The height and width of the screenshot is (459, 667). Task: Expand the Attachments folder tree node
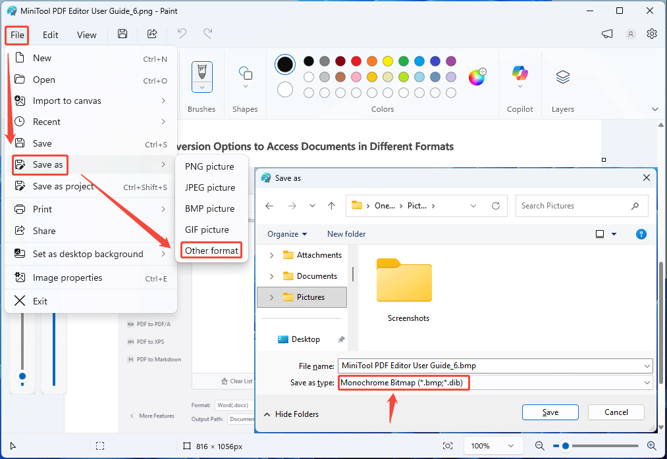pos(271,255)
